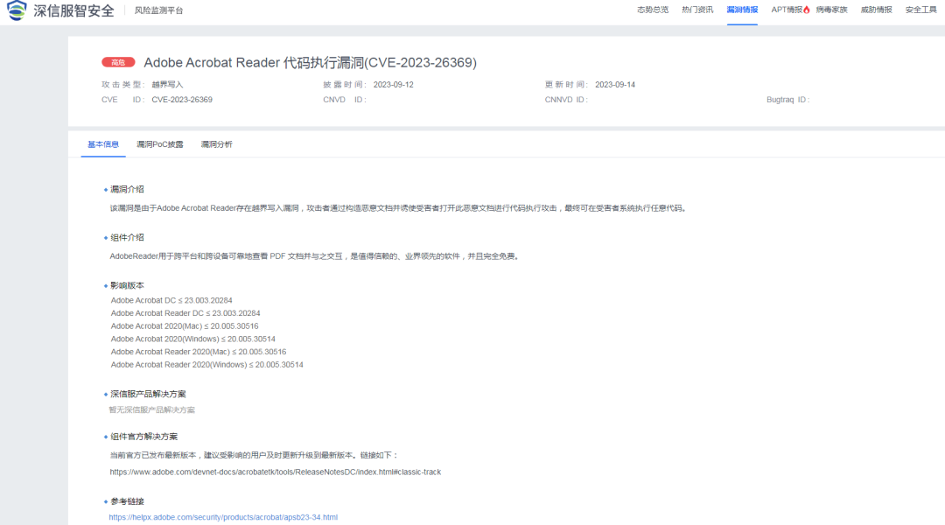Click the AdobeReader component description paragraph
Screen dimensions: 945x525
[315, 256]
